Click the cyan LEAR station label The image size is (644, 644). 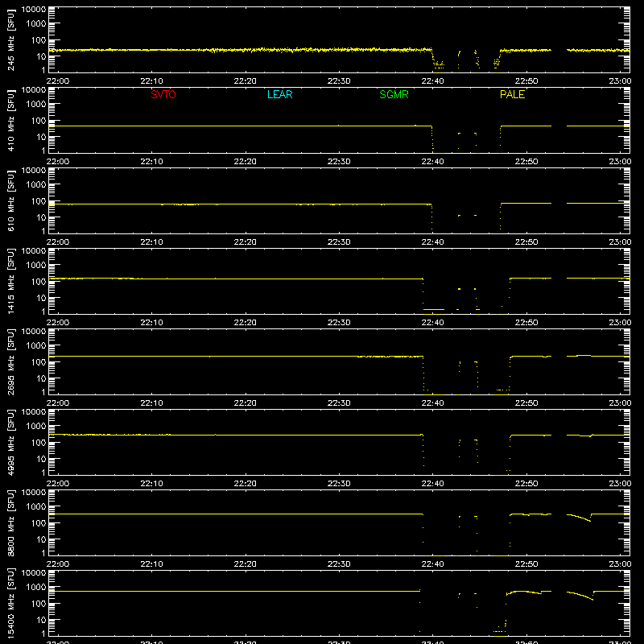pyautogui.click(x=279, y=94)
